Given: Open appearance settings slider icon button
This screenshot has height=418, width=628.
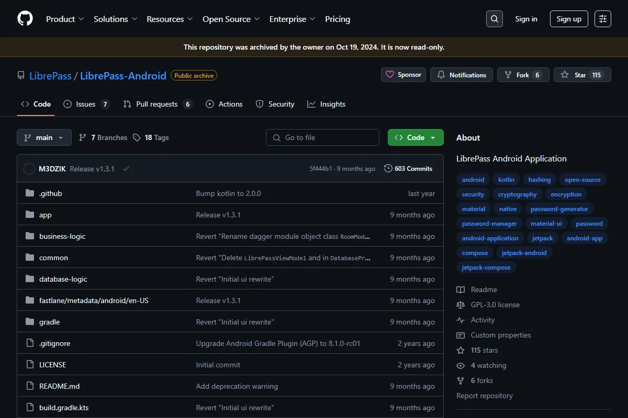Looking at the screenshot, I should pyautogui.click(x=603, y=19).
